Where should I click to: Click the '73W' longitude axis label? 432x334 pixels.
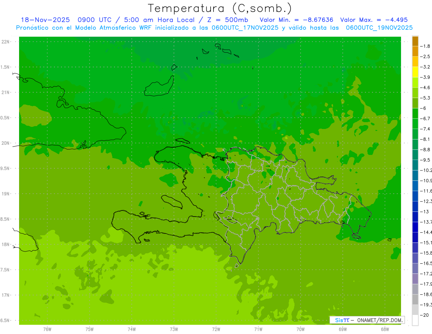174,329
